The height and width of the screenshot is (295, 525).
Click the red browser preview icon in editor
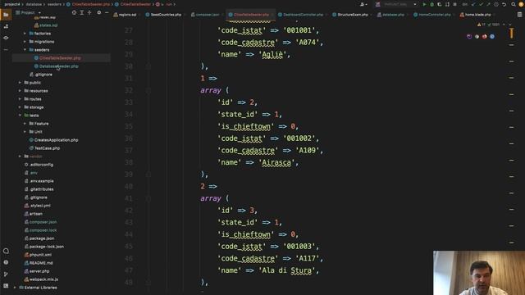coord(485,36)
